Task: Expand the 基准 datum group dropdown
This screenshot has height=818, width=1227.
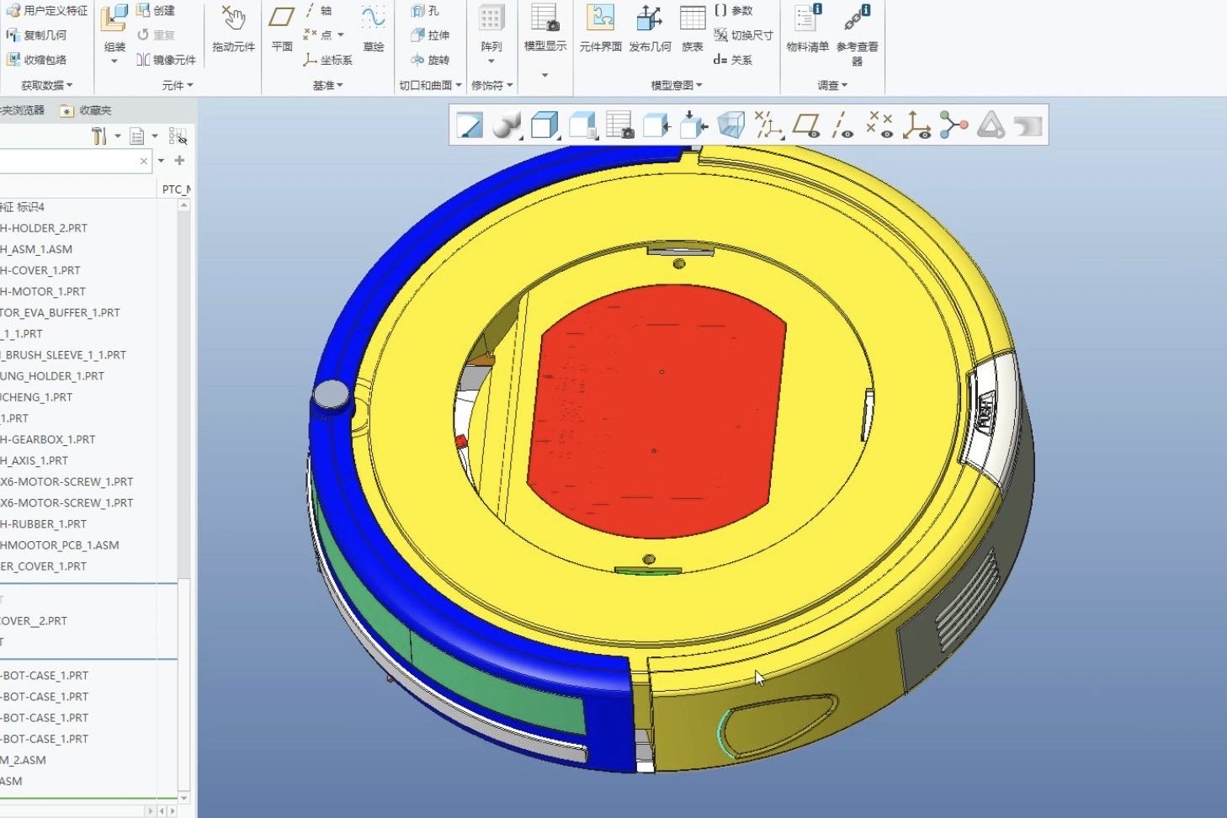Action: point(327,85)
